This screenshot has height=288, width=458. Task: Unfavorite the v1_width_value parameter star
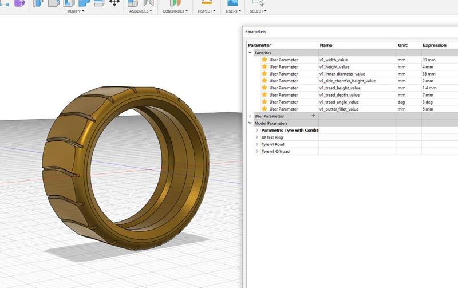264,60
